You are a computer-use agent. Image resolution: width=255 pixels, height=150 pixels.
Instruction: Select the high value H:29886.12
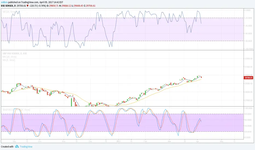65,6
